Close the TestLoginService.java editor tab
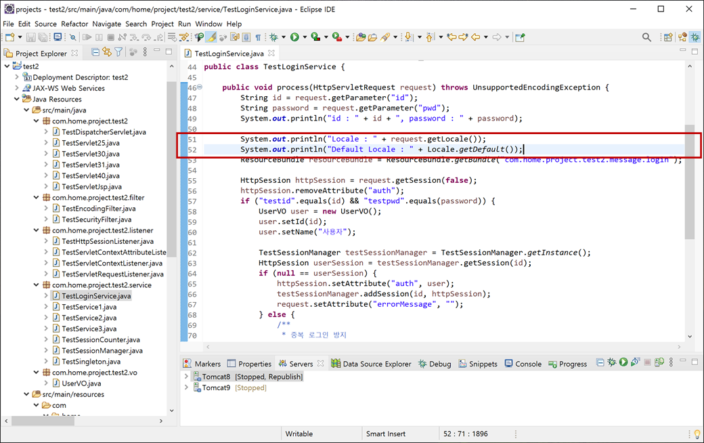 (271, 53)
